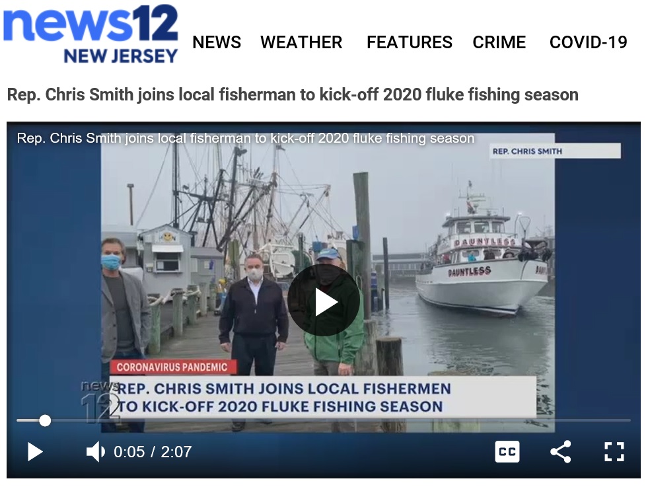Click the Coronavirus Pandemic banner in video

tap(172, 367)
